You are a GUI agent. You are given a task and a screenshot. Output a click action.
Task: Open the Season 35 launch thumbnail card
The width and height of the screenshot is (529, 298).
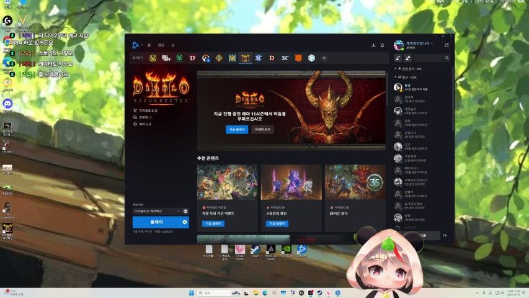[355, 182]
